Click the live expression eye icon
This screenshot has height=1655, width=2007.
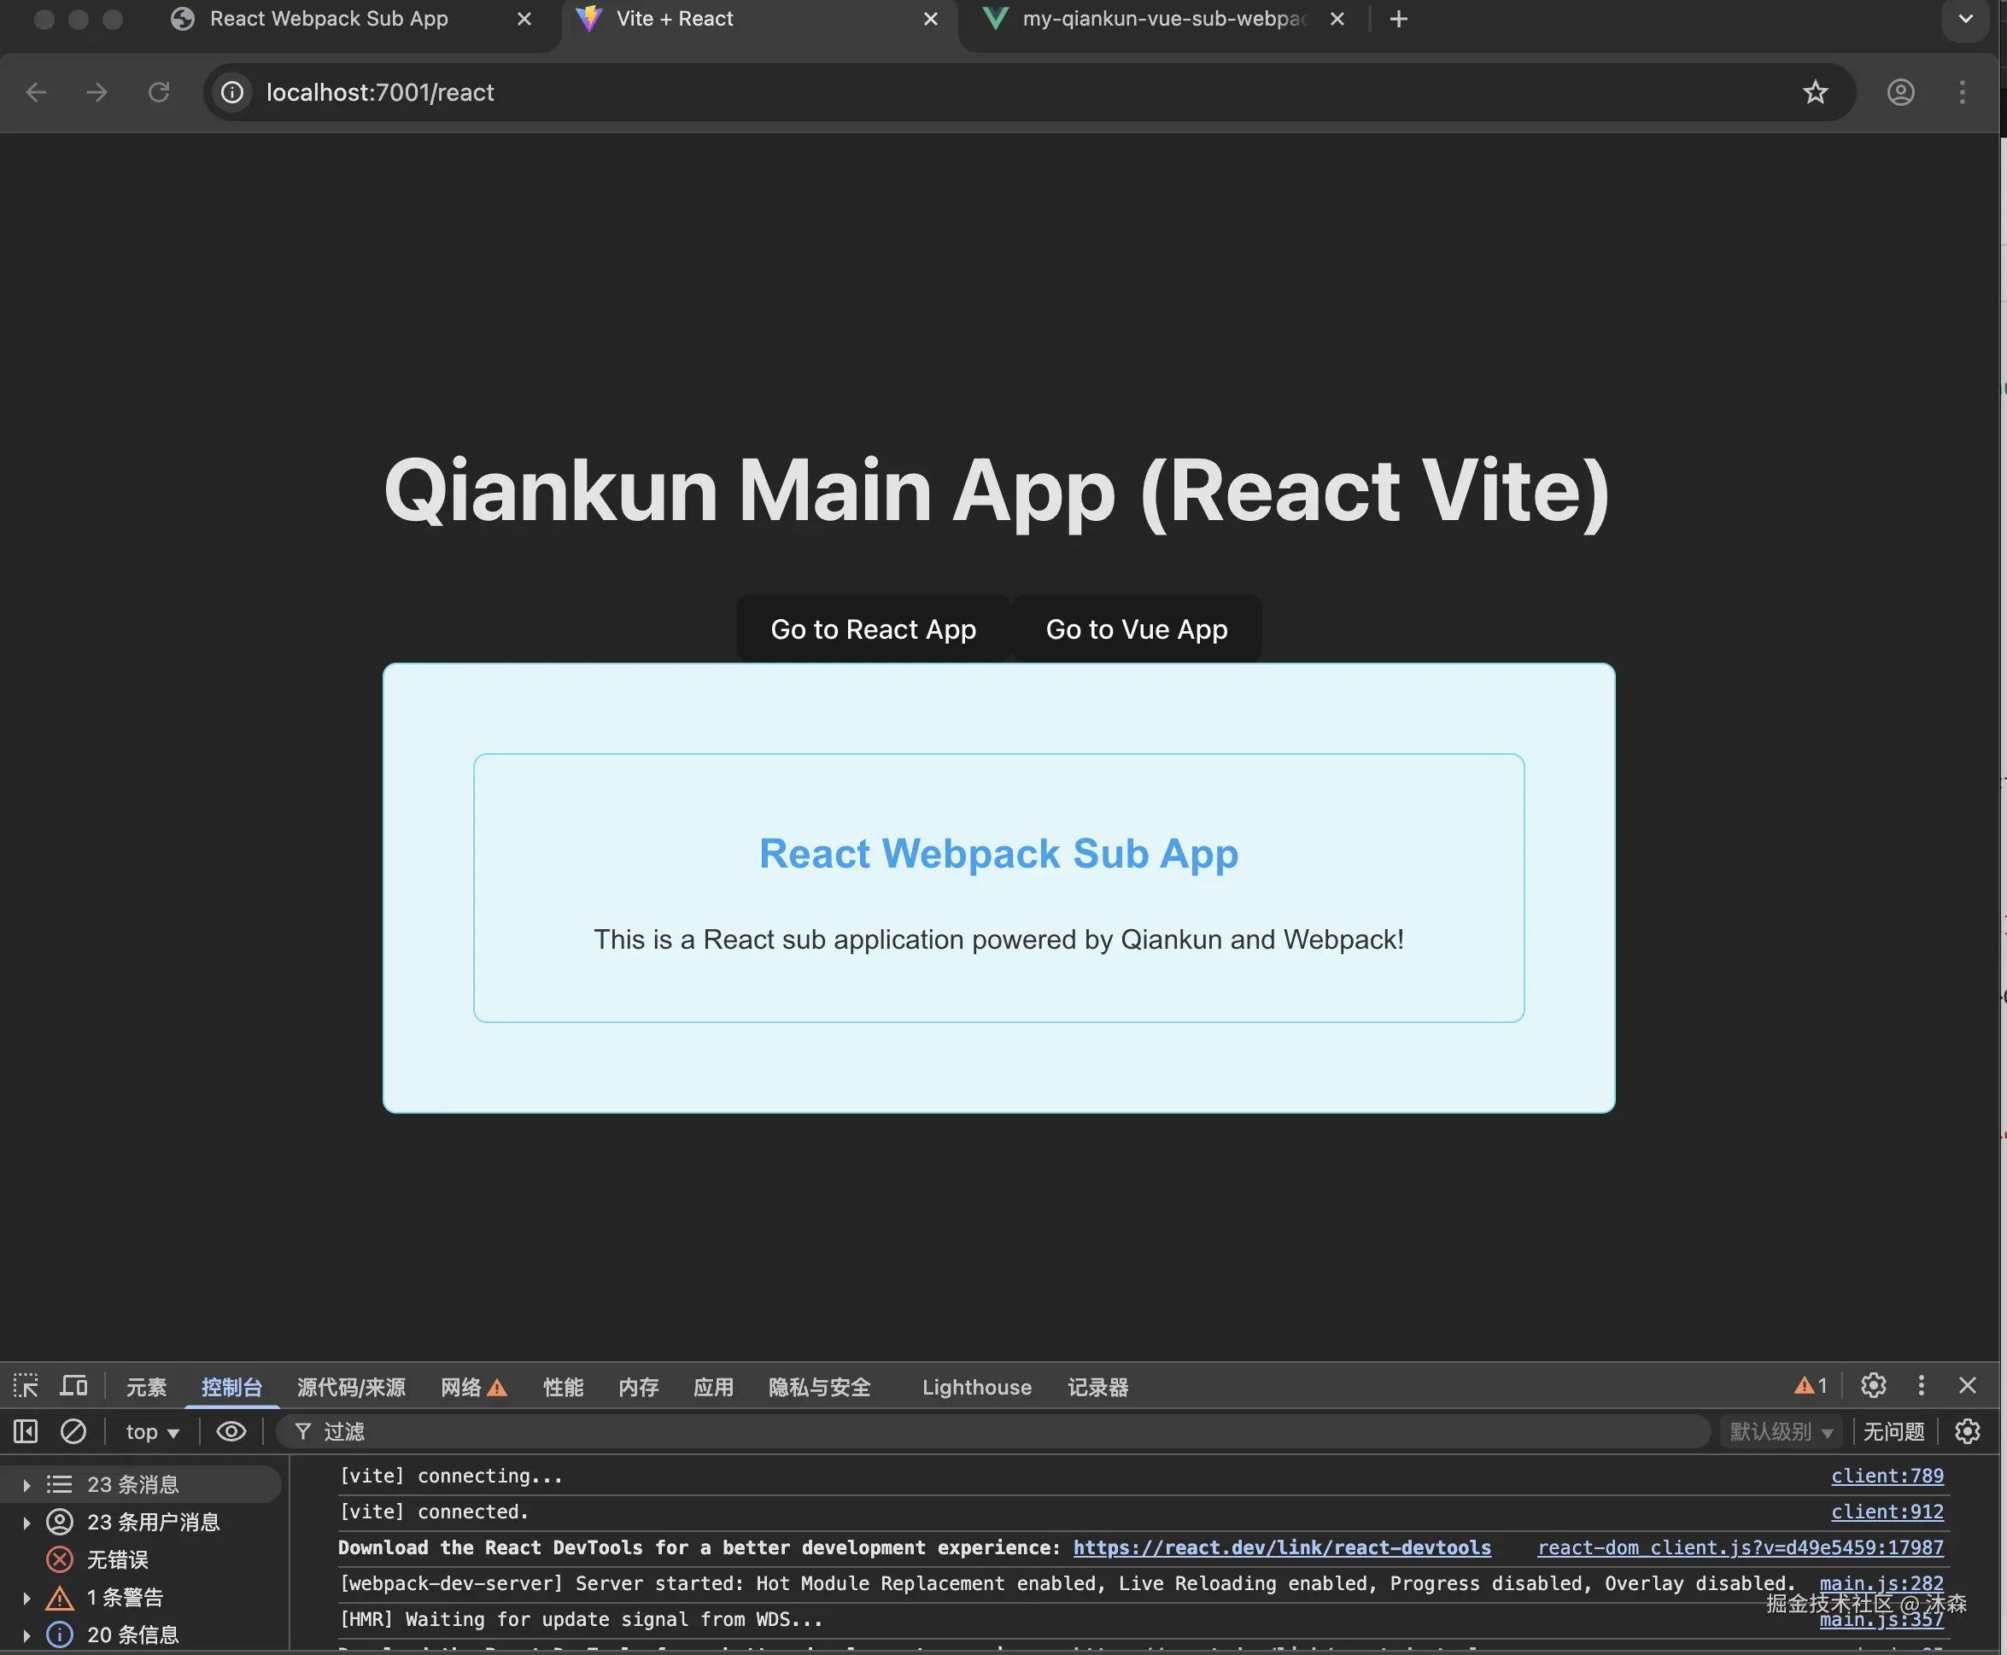pos(231,1431)
